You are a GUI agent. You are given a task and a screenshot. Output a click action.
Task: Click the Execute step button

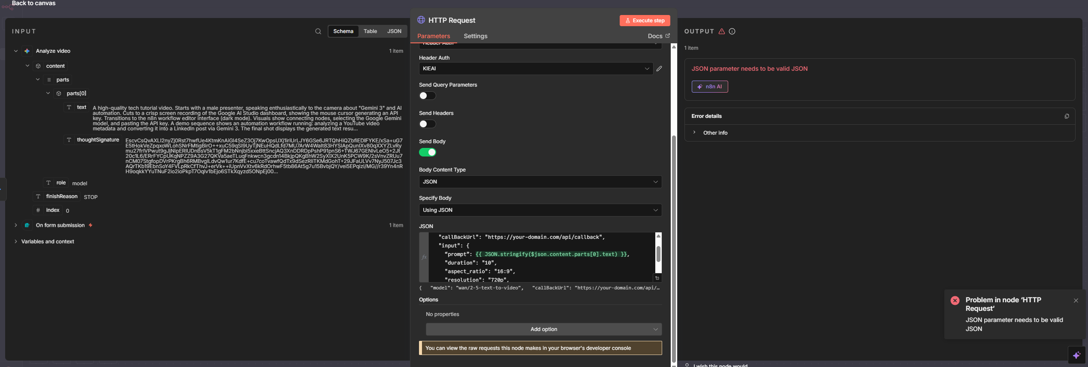(x=645, y=21)
